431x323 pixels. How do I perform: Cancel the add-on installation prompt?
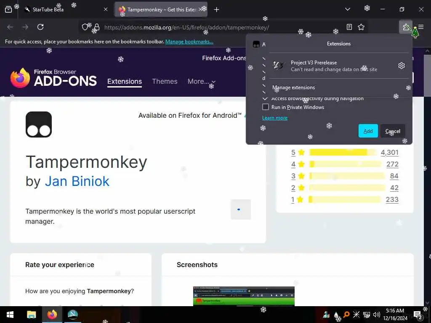click(x=393, y=131)
